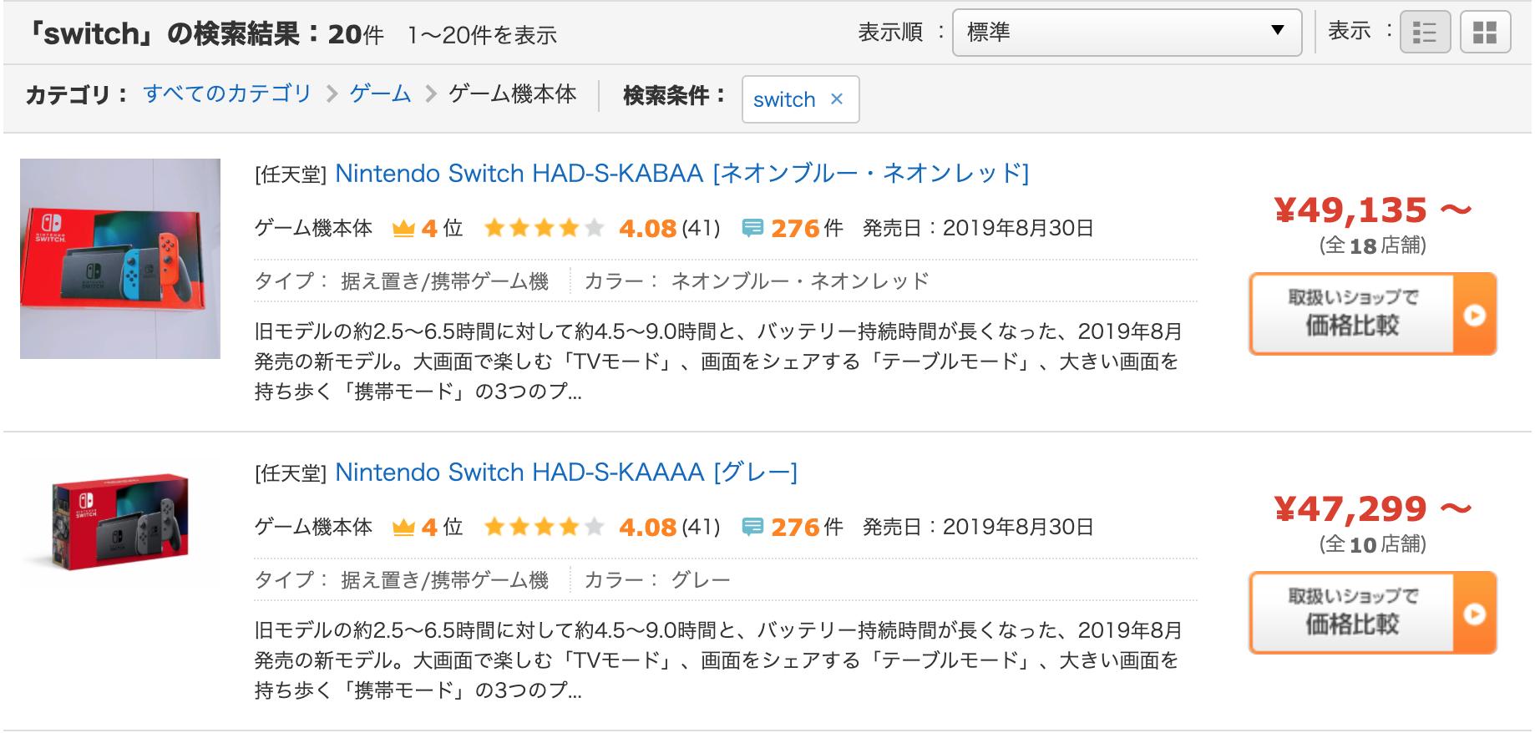Click the crown ranking icon on Gray Switch
Screen dimensions: 1535x733
pos(403,528)
